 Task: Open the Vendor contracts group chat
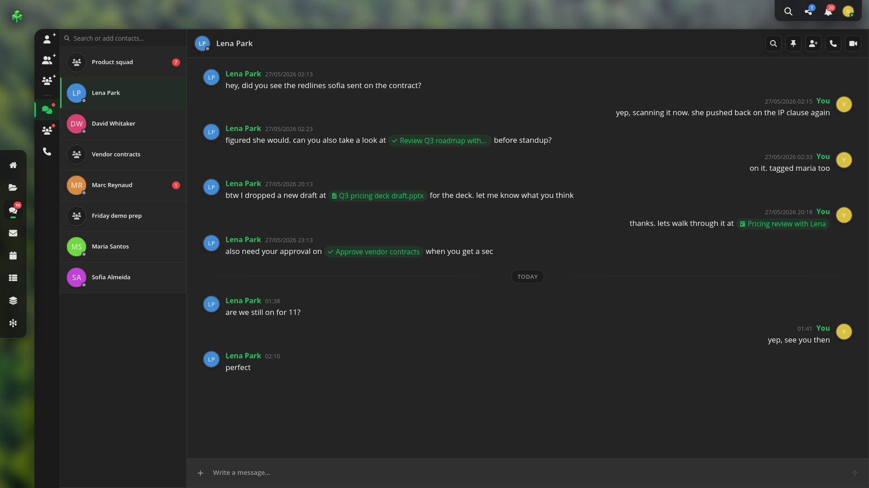(x=124, y=155)
